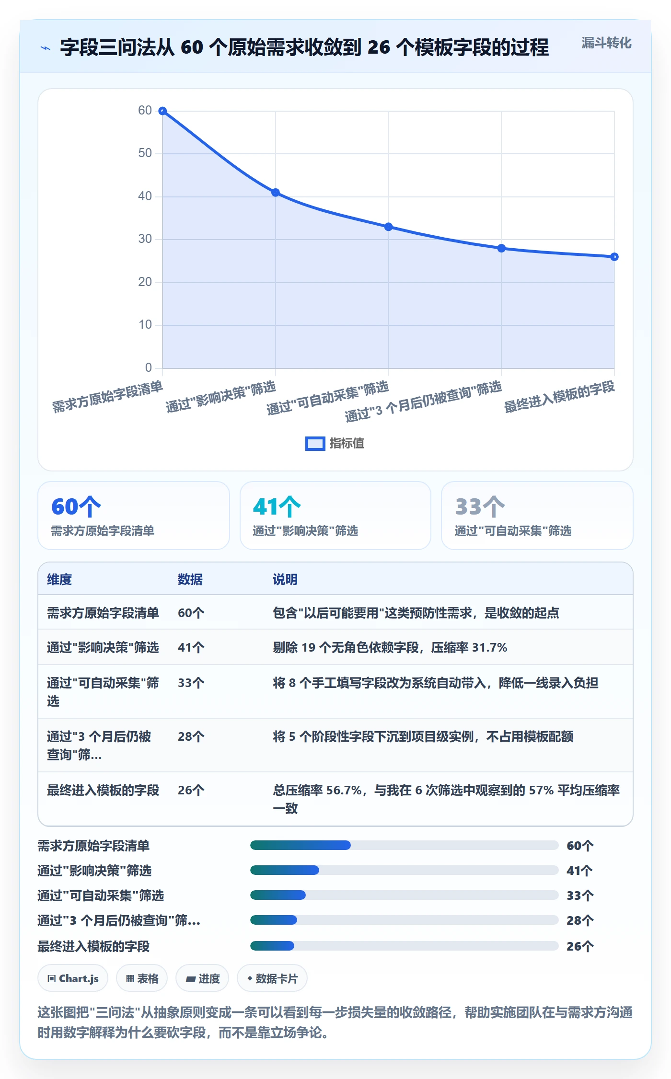
Task: Click the 通过"影响决策"筛选 progress bar
Action: 404,870
